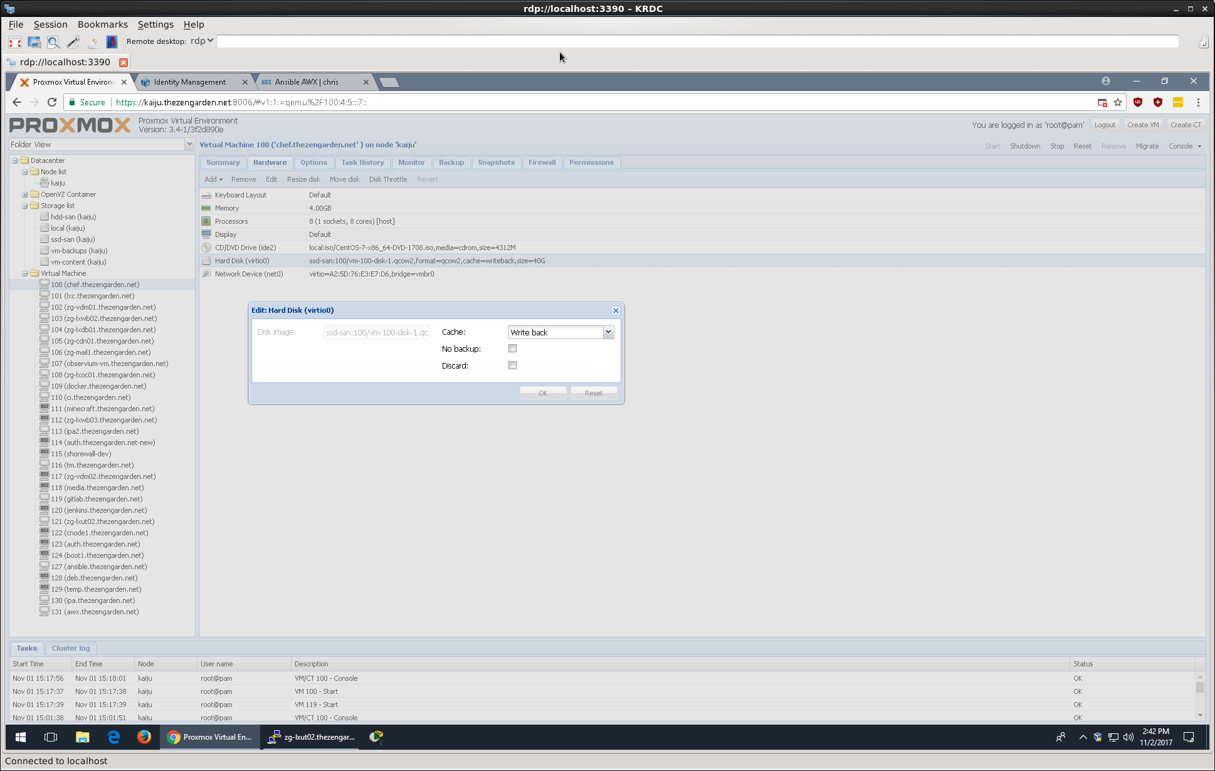1215x771 pixels.
Task: Open the Chrome three-dot menu
Action: (1198, 102)
